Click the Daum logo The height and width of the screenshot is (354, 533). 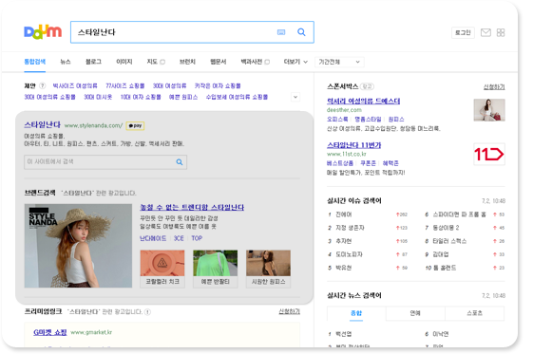pos(43,32)
